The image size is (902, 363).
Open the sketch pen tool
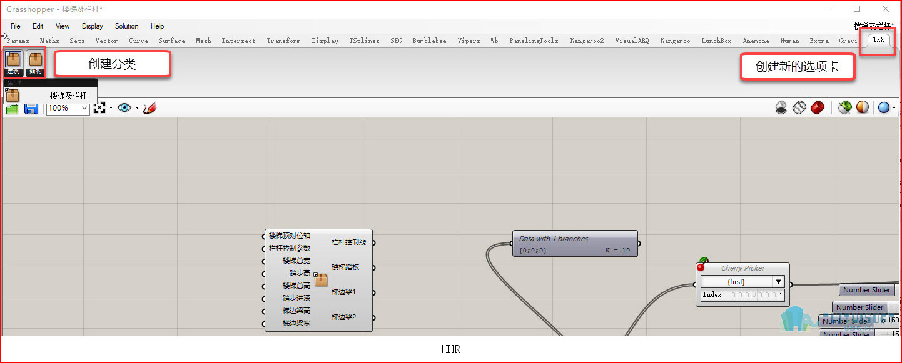tap(149, 108)
